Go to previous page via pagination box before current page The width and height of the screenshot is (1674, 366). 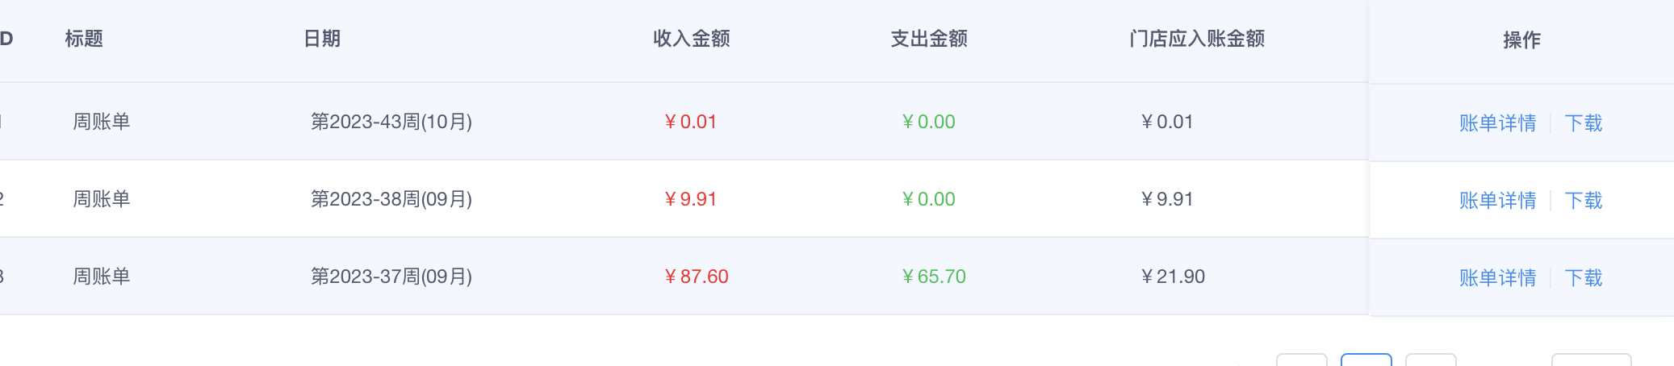point(1302,360)
